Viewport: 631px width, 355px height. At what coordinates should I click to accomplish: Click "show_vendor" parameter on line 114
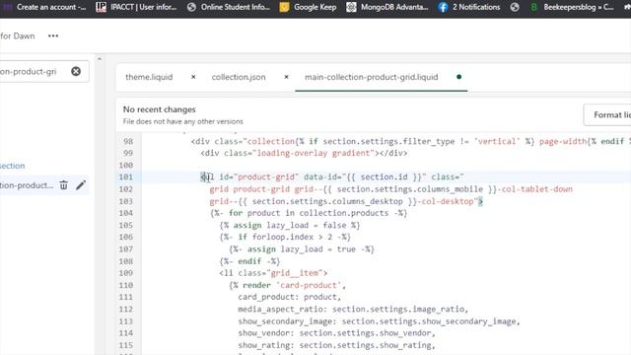pos(266,333)
